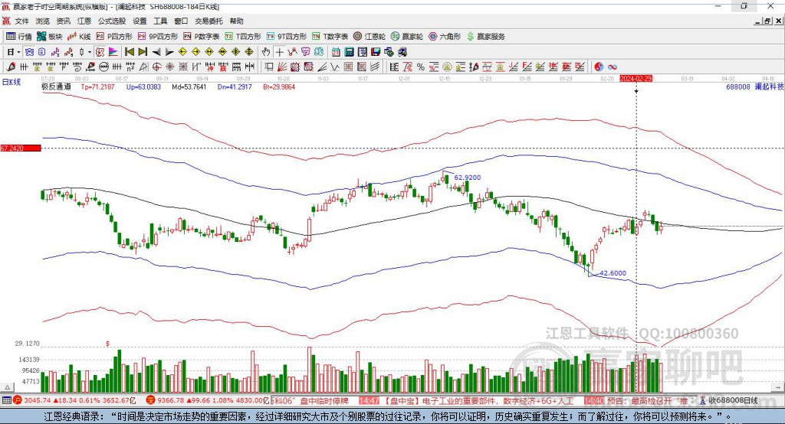Open 赢家服务 service link

(485, 37)
